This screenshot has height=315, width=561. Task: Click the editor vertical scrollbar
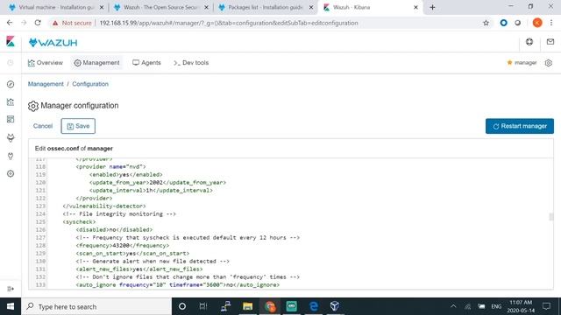[x=551, y=216]
